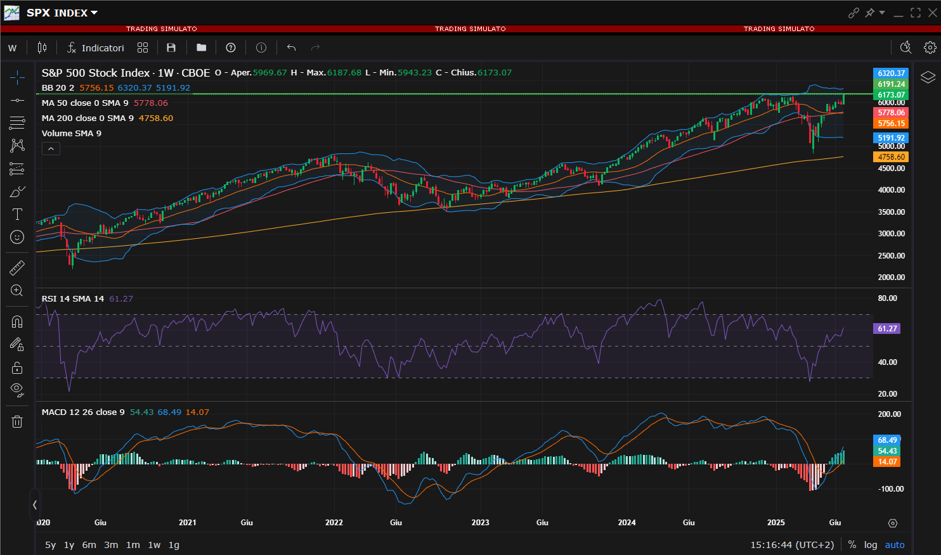Open the Fibonacci and Gann tools
This screenshot has width=941, height=555.
17,122
